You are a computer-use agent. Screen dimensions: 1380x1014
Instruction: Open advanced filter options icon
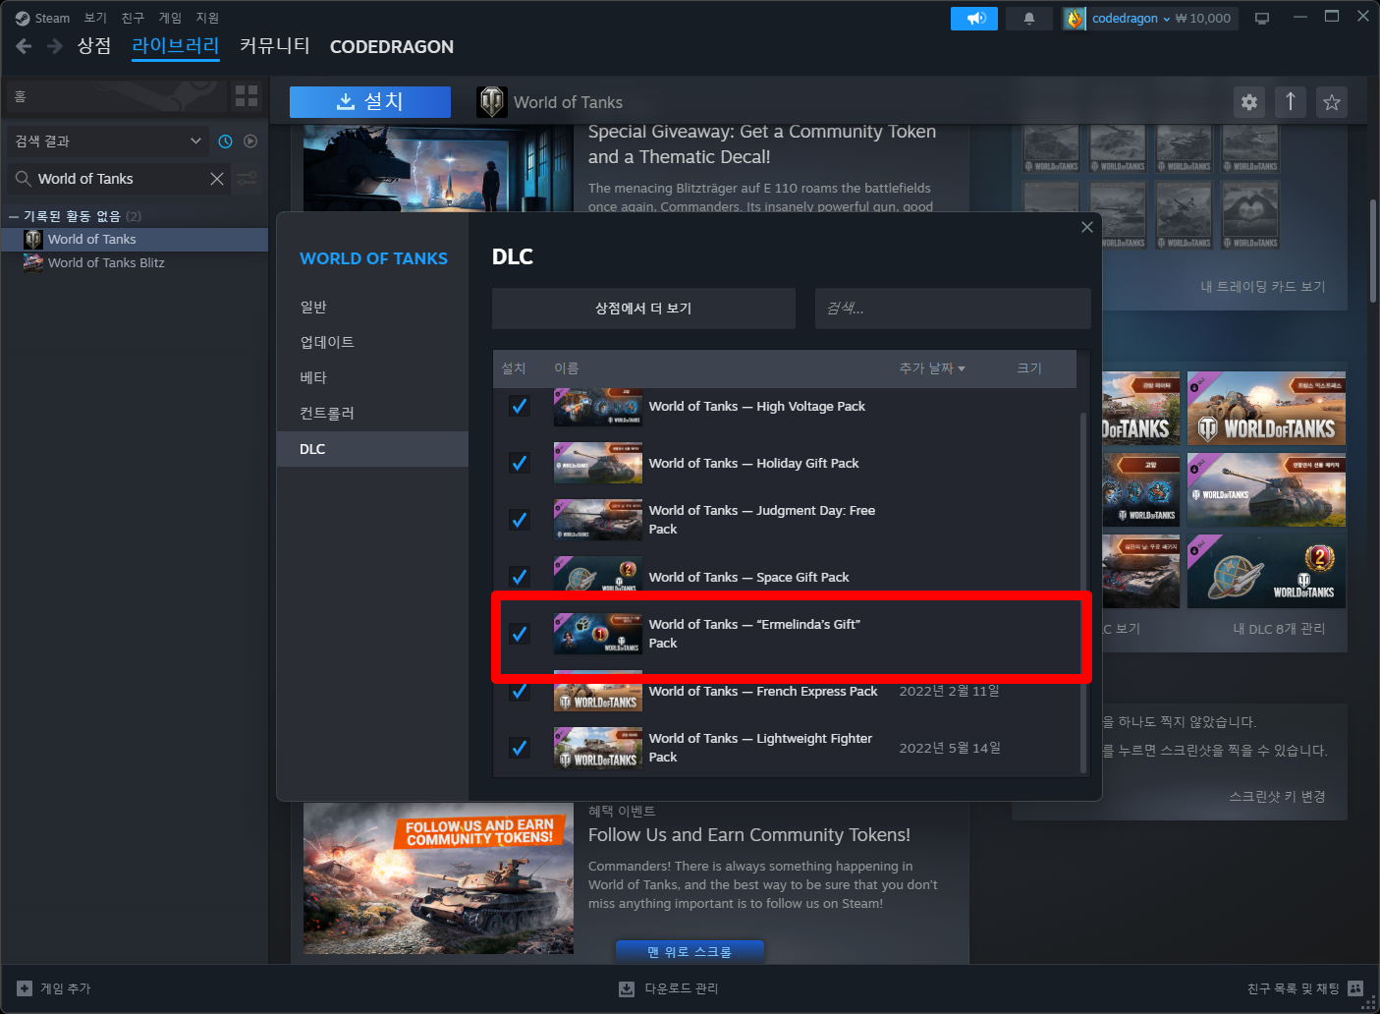tap(248, 179)
